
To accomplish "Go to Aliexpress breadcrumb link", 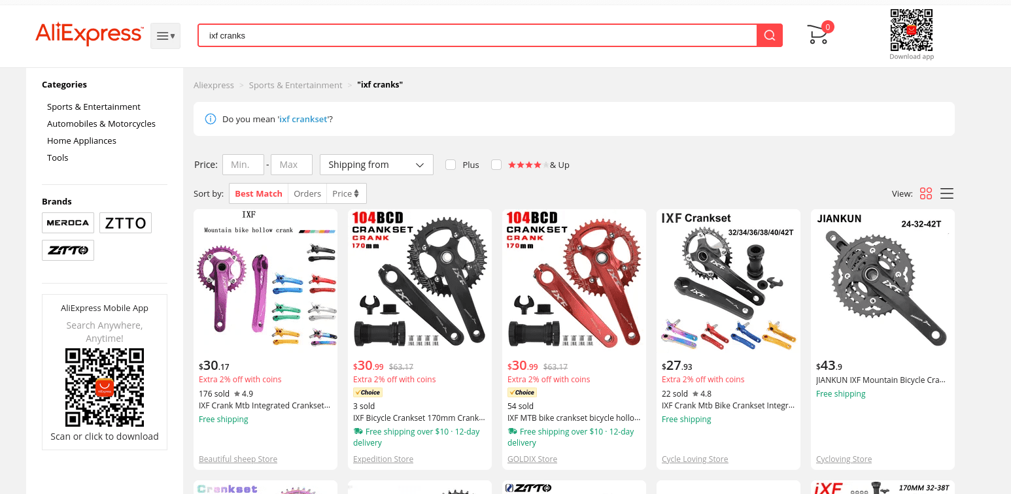I will pyautogui.click(x=214, y=85).
